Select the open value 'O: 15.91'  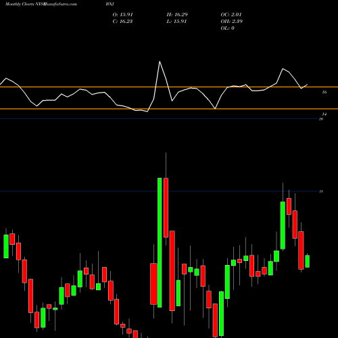tap(123, 15)
